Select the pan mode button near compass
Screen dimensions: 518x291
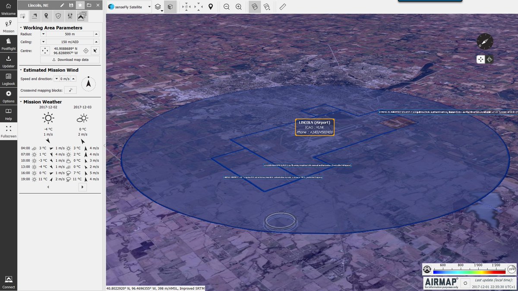[480, 59]
